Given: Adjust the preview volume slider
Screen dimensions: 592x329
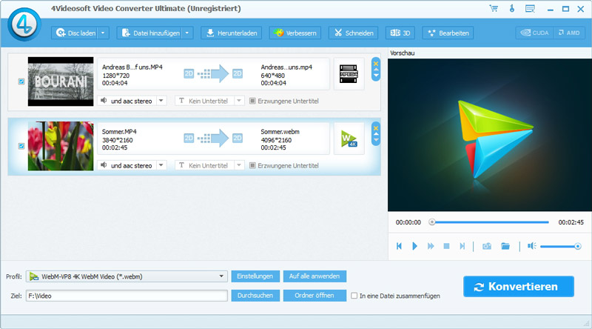Looking at the screenshot, I should [x=560, y=246].
